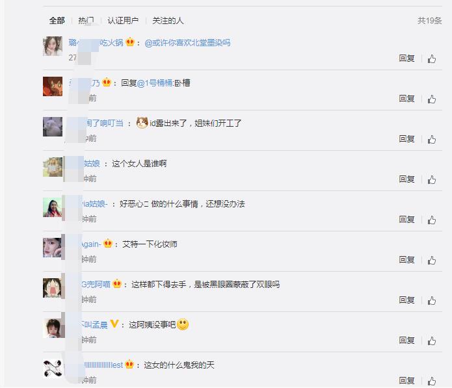Click 回复 on the "艾特一下化妆师" comment
The image size is (452, 388).
[406, 260]
